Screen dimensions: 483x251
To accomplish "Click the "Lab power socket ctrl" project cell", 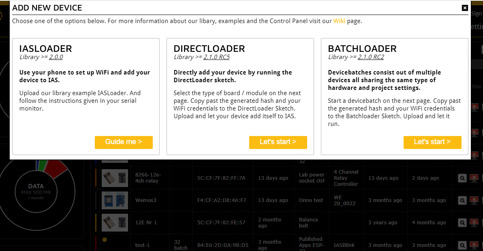I will coord(312,178).
